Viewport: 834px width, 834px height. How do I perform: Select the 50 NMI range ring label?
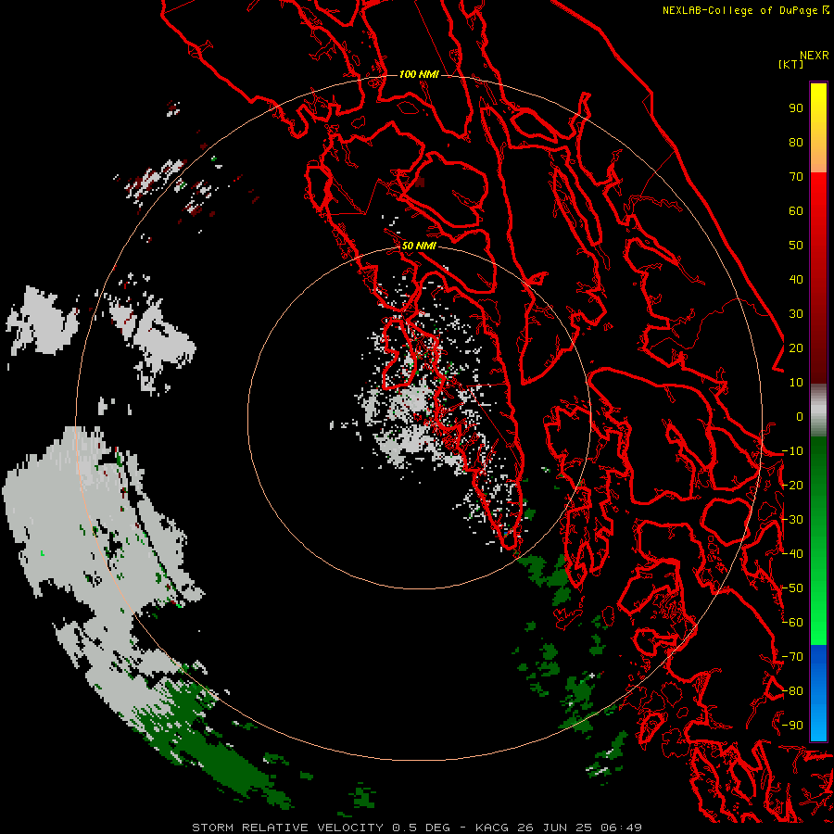pos(419,246)
